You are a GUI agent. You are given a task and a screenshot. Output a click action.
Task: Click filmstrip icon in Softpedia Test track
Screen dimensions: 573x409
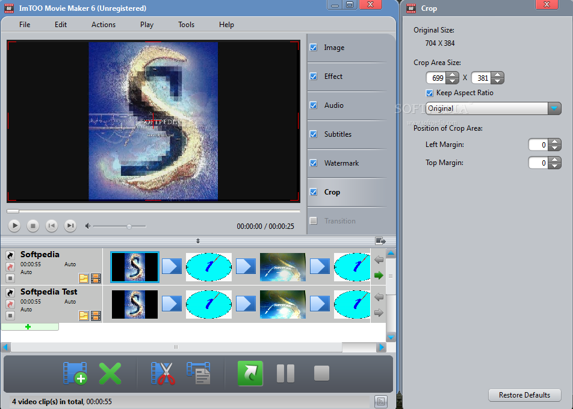(x=96, y=316)
